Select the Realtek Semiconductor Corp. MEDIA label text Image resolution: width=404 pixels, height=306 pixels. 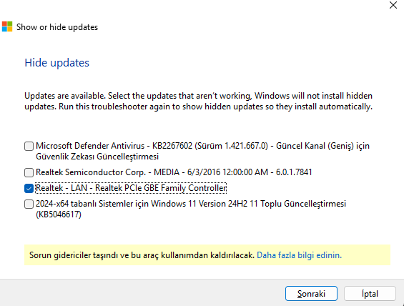pos(174,172)
